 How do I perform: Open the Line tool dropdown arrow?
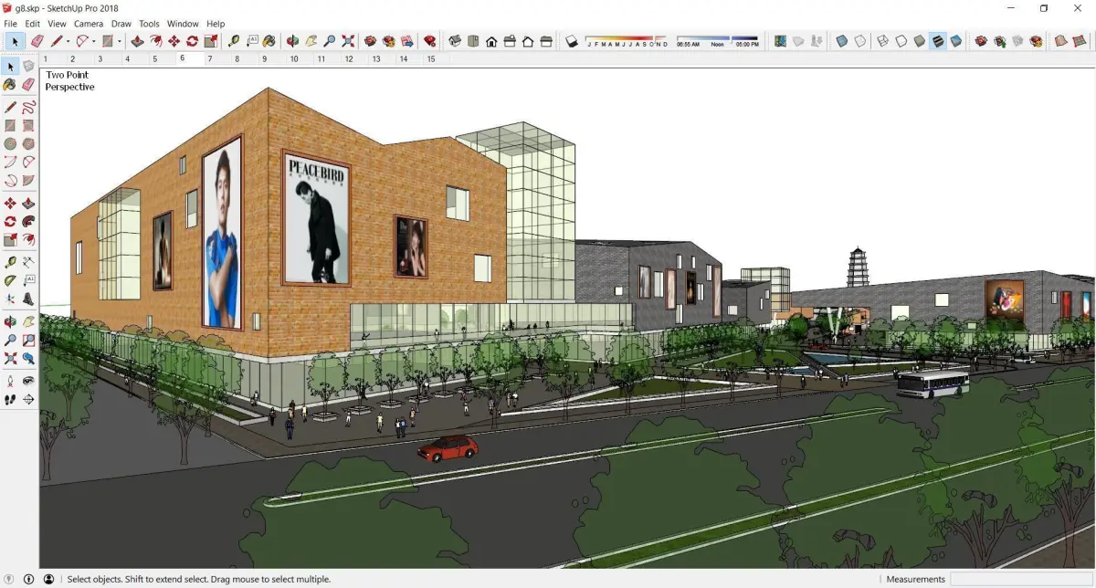tap(68, 41)
